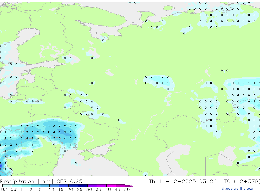Screen dimensions: 260x191
Task: Pick the 5–10 mm blue legend swatch
Action: pyautogui.click(x=45, y=186)
